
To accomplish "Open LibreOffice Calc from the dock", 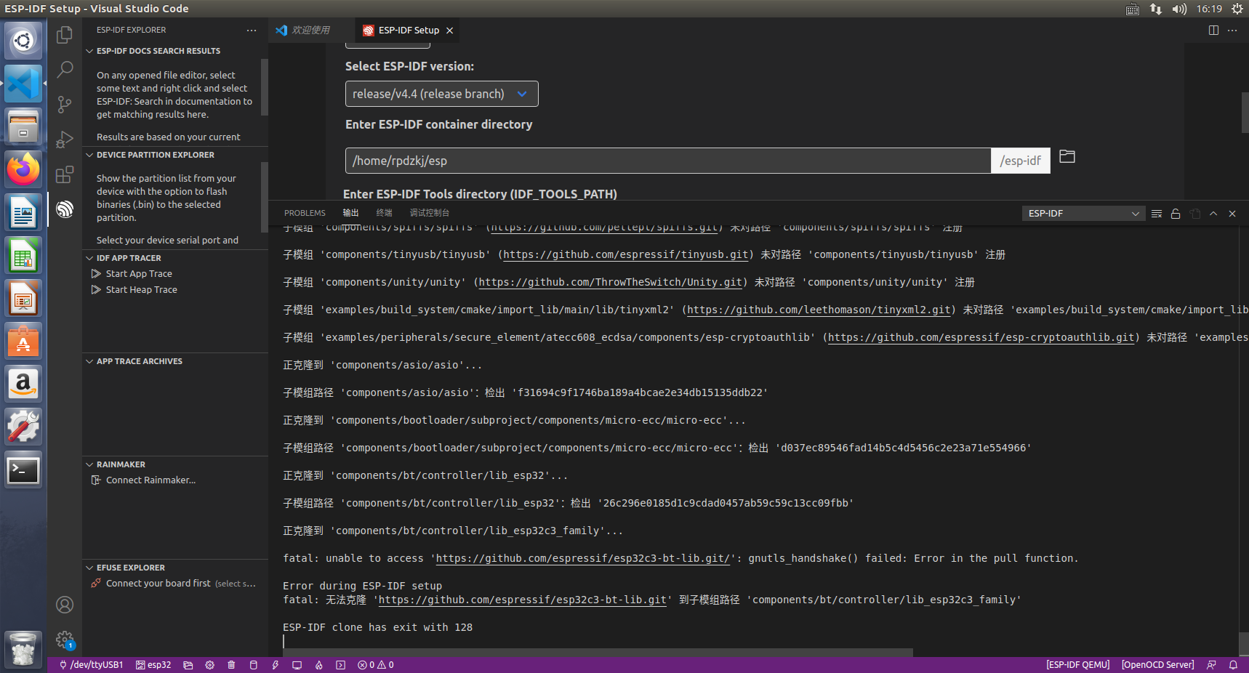I will click(x=23, y=255).
